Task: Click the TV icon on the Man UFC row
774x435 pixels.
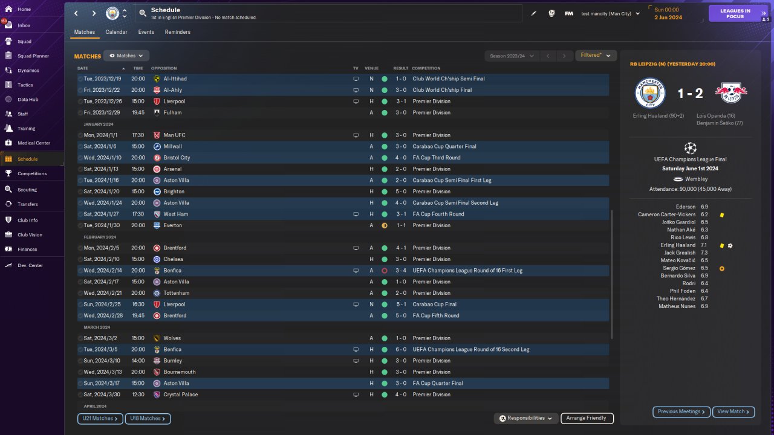Action: 356,135
